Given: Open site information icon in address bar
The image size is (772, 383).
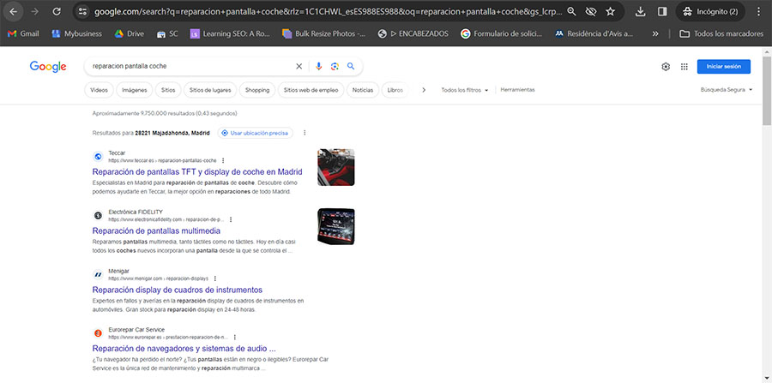Looking at the screenshot, I should (82, 11).
